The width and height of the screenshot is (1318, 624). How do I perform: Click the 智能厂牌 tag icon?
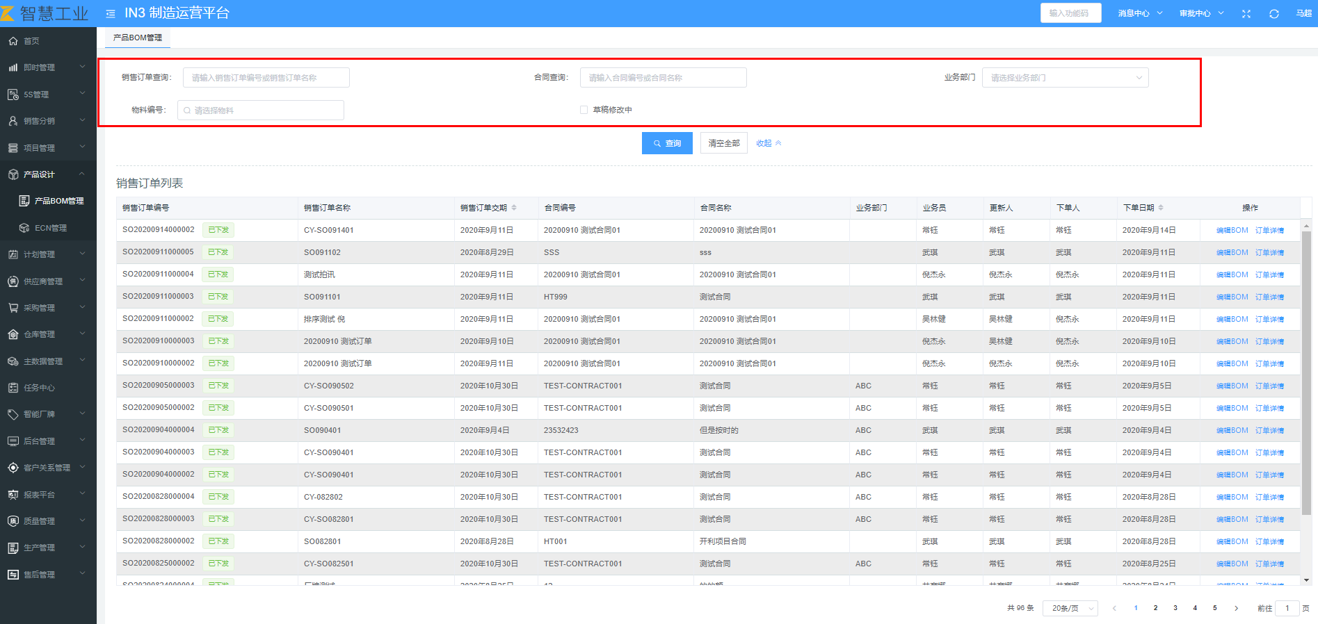tap(13, 414)
